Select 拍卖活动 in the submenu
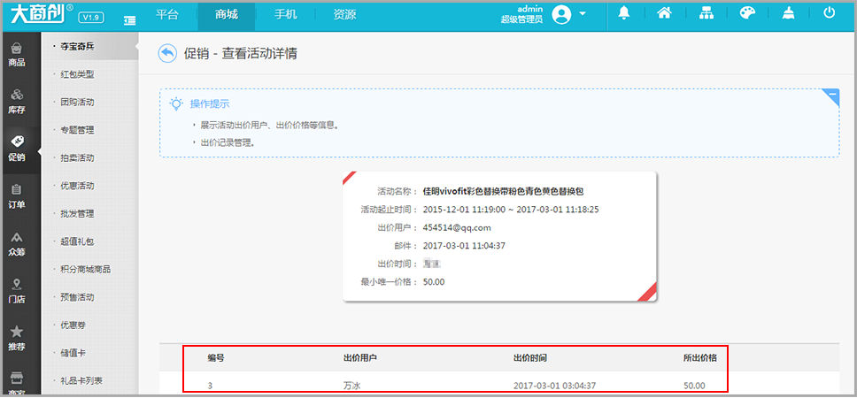The width and height of the screenshot is (857, 398). tap(77, 157)
